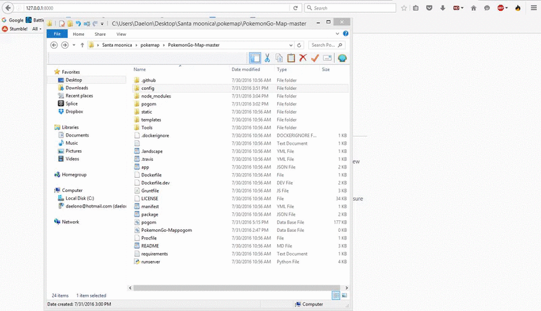Open Explorer help question mark icon

[x=346, y=33]
